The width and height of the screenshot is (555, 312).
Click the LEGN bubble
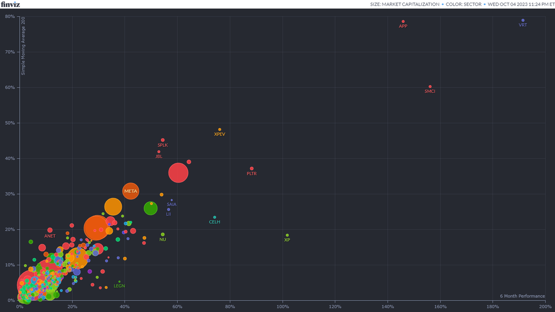[x=119, y=281]
